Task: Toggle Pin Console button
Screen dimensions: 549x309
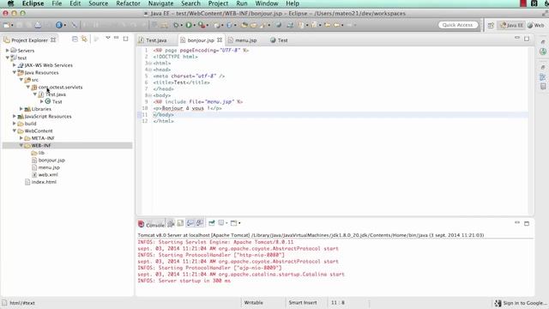Action: pyautogui.click(x=212, y=223)
